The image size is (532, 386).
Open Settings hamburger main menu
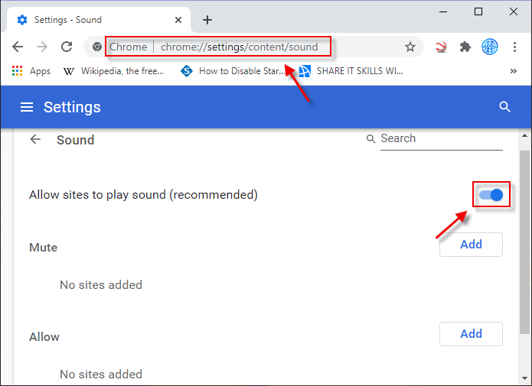click(x=27, y=107)
